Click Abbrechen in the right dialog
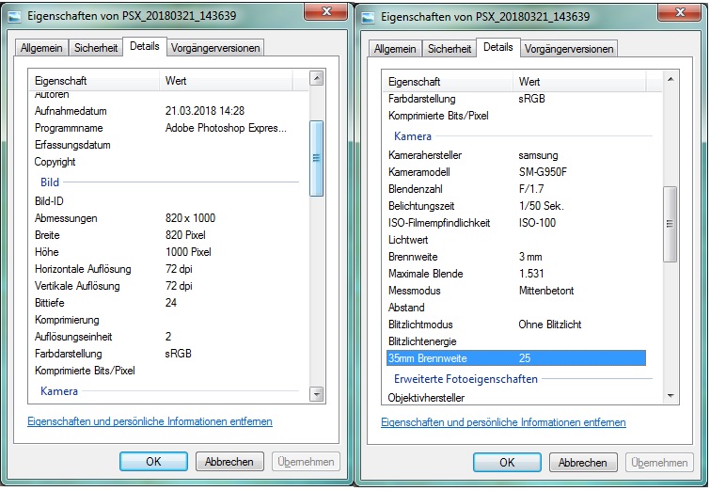The height and width of the screenshot is (491, 710). (583, 462)
